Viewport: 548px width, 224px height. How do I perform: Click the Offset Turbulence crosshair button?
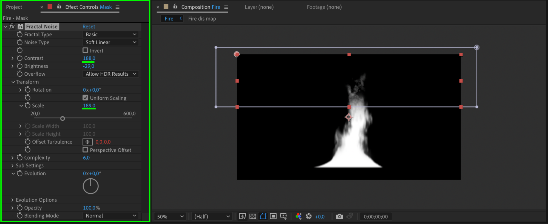click(x=87, y=142)
